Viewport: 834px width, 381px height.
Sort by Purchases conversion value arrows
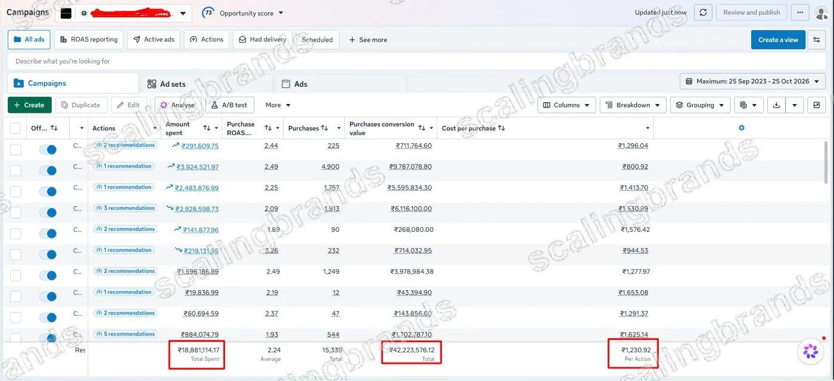click(422, 128)
